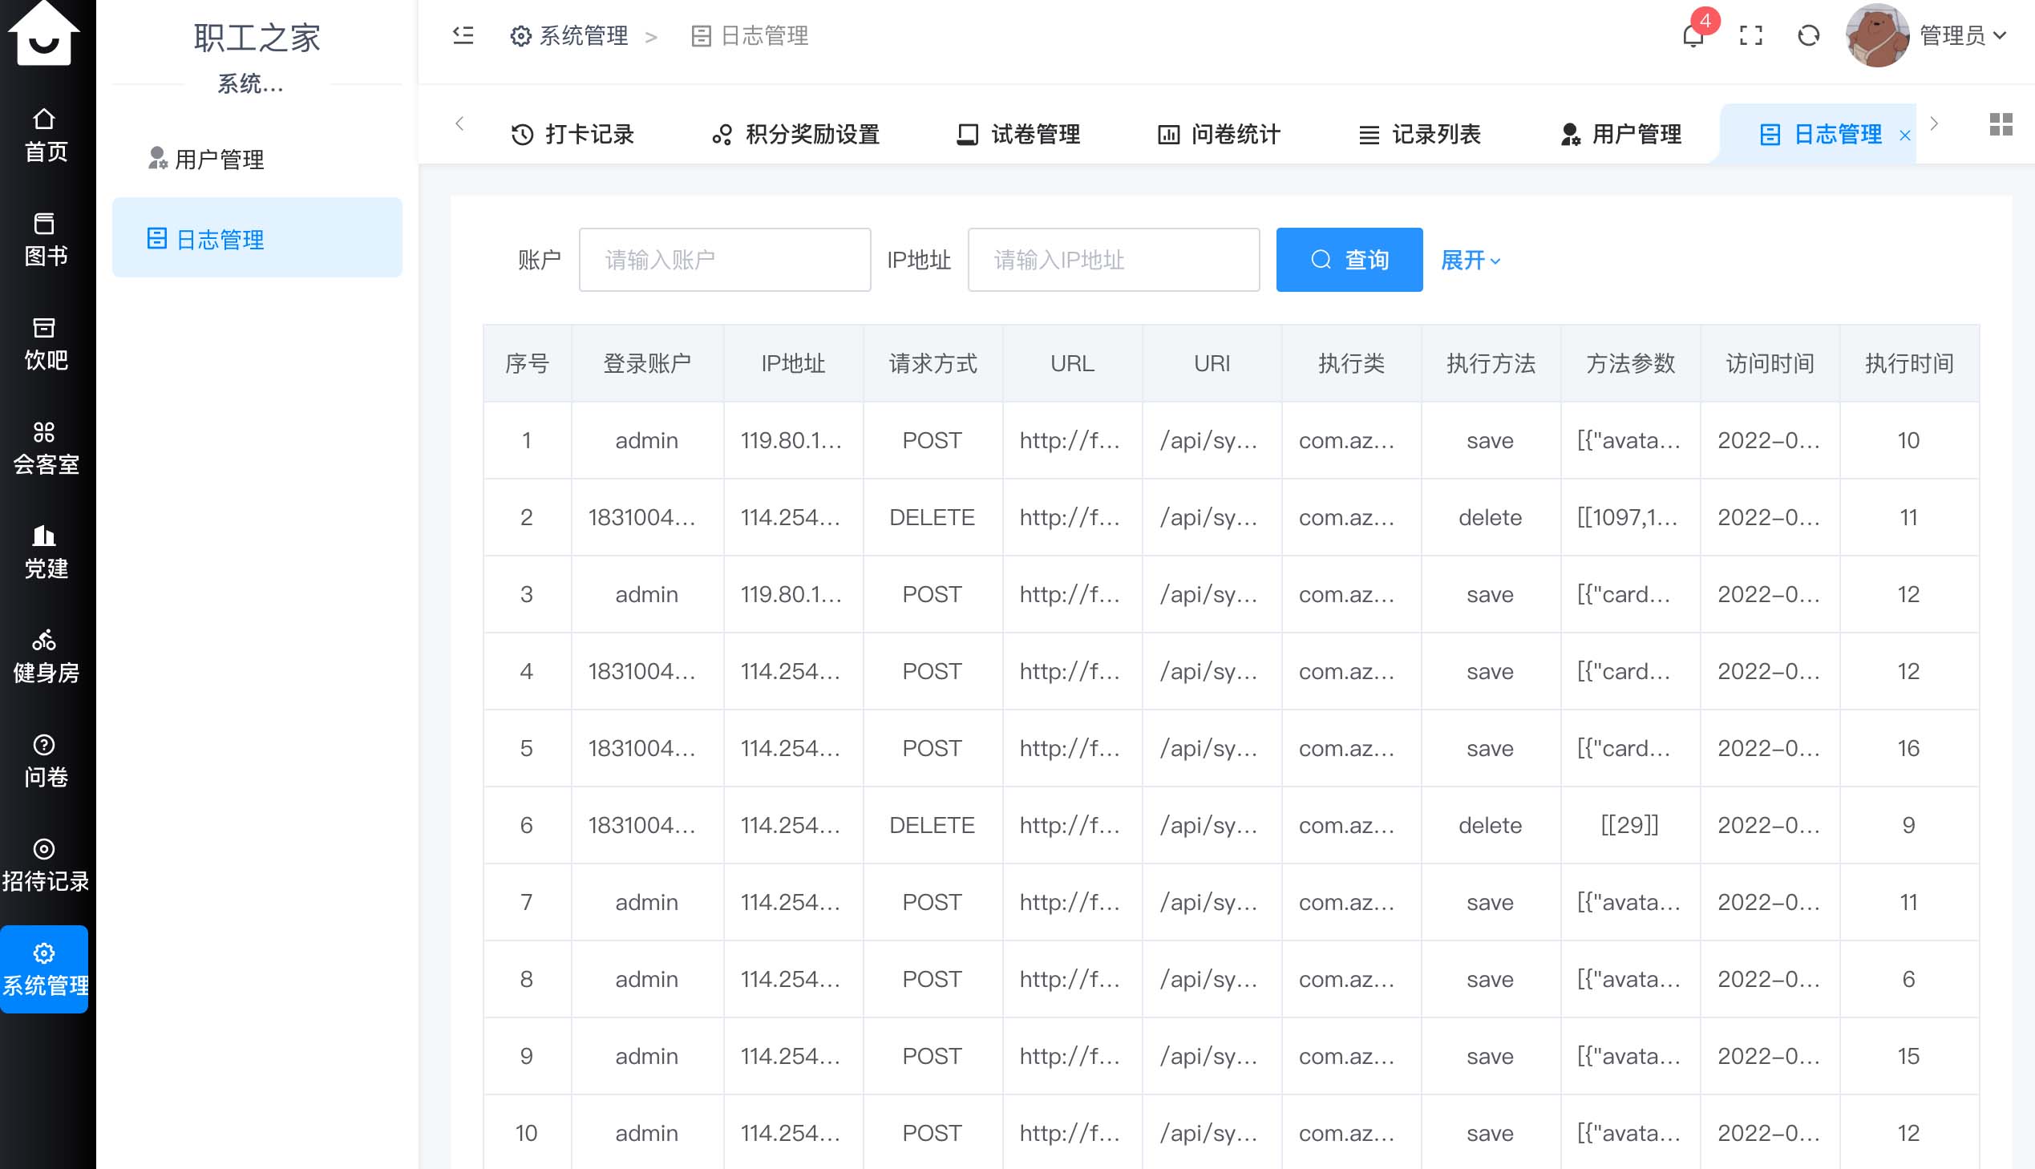The image size is (2035, 1169).
Task: Click execution time 6 in row 8
Action: pyautogui.click(x=1908, y=980)
